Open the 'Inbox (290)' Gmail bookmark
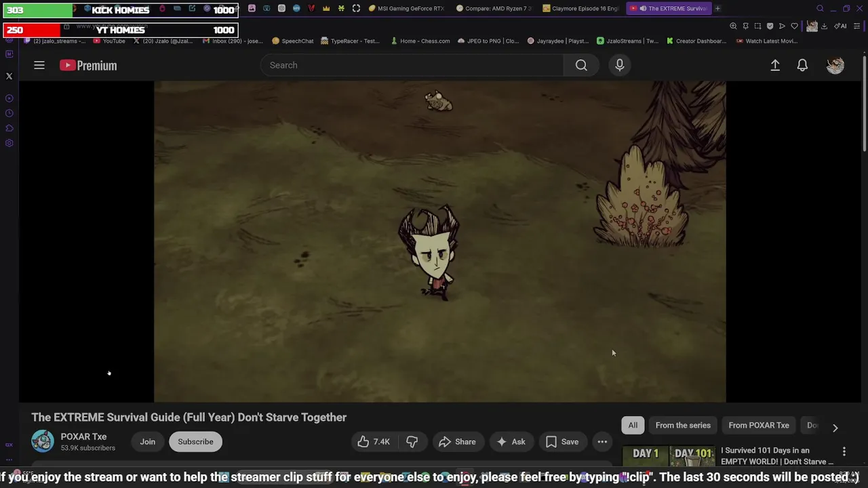Screen dimensions: 868x488 point(233,41)
